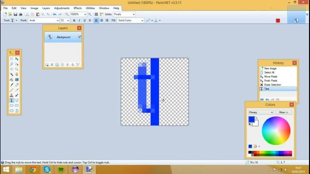Screen dimensions: 310x174
Task: Open the Layers menu
Action: 46,8
